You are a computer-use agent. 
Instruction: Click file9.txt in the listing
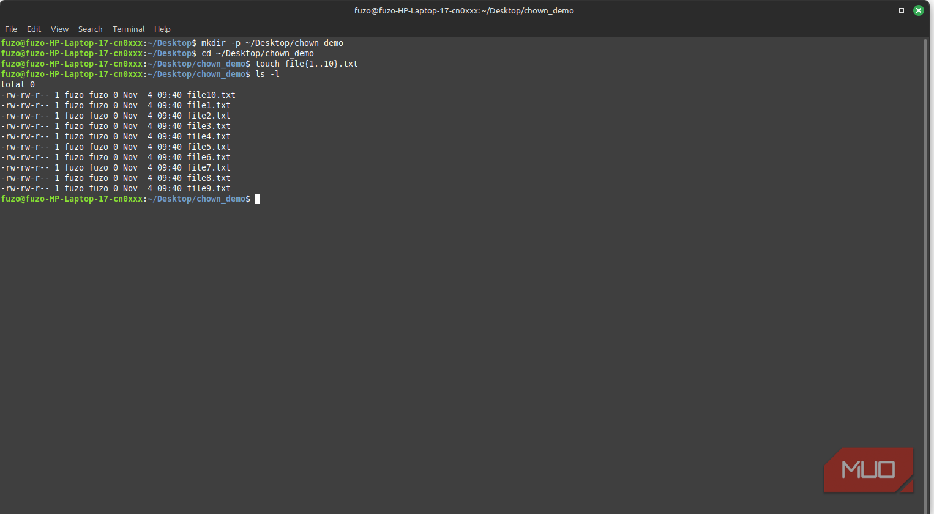(x=208, y=188)
